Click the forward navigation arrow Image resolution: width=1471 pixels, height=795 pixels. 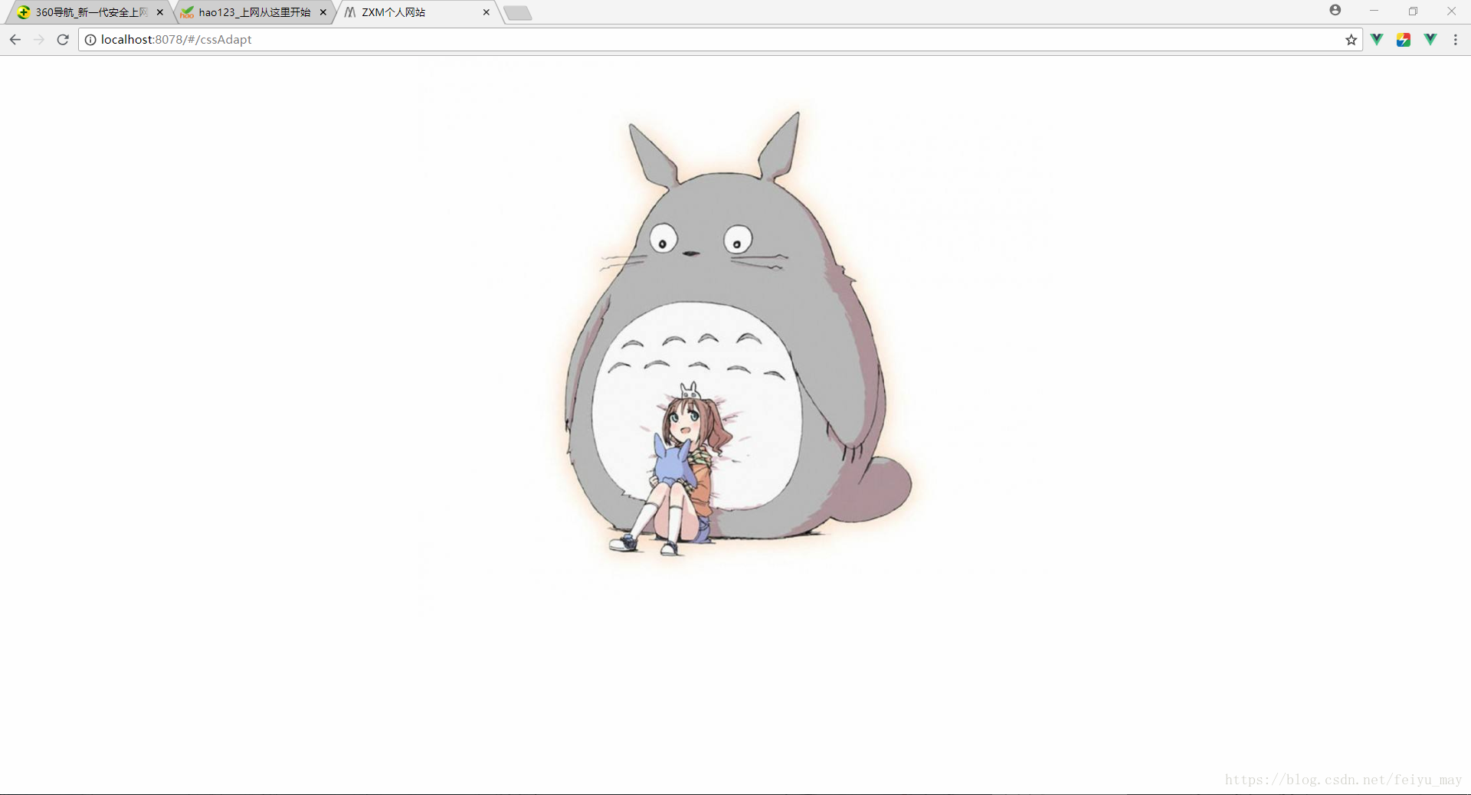pos(39,40)
